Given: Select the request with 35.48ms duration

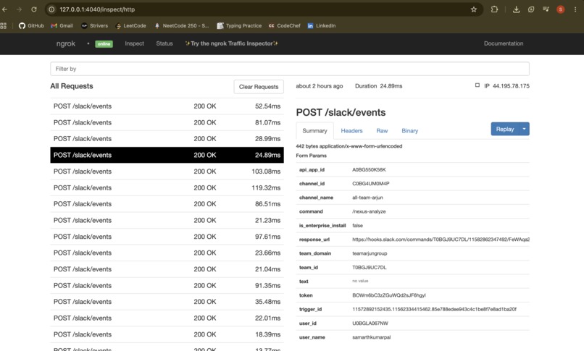Looking at the screenshot, I should (x=167, y=302).
